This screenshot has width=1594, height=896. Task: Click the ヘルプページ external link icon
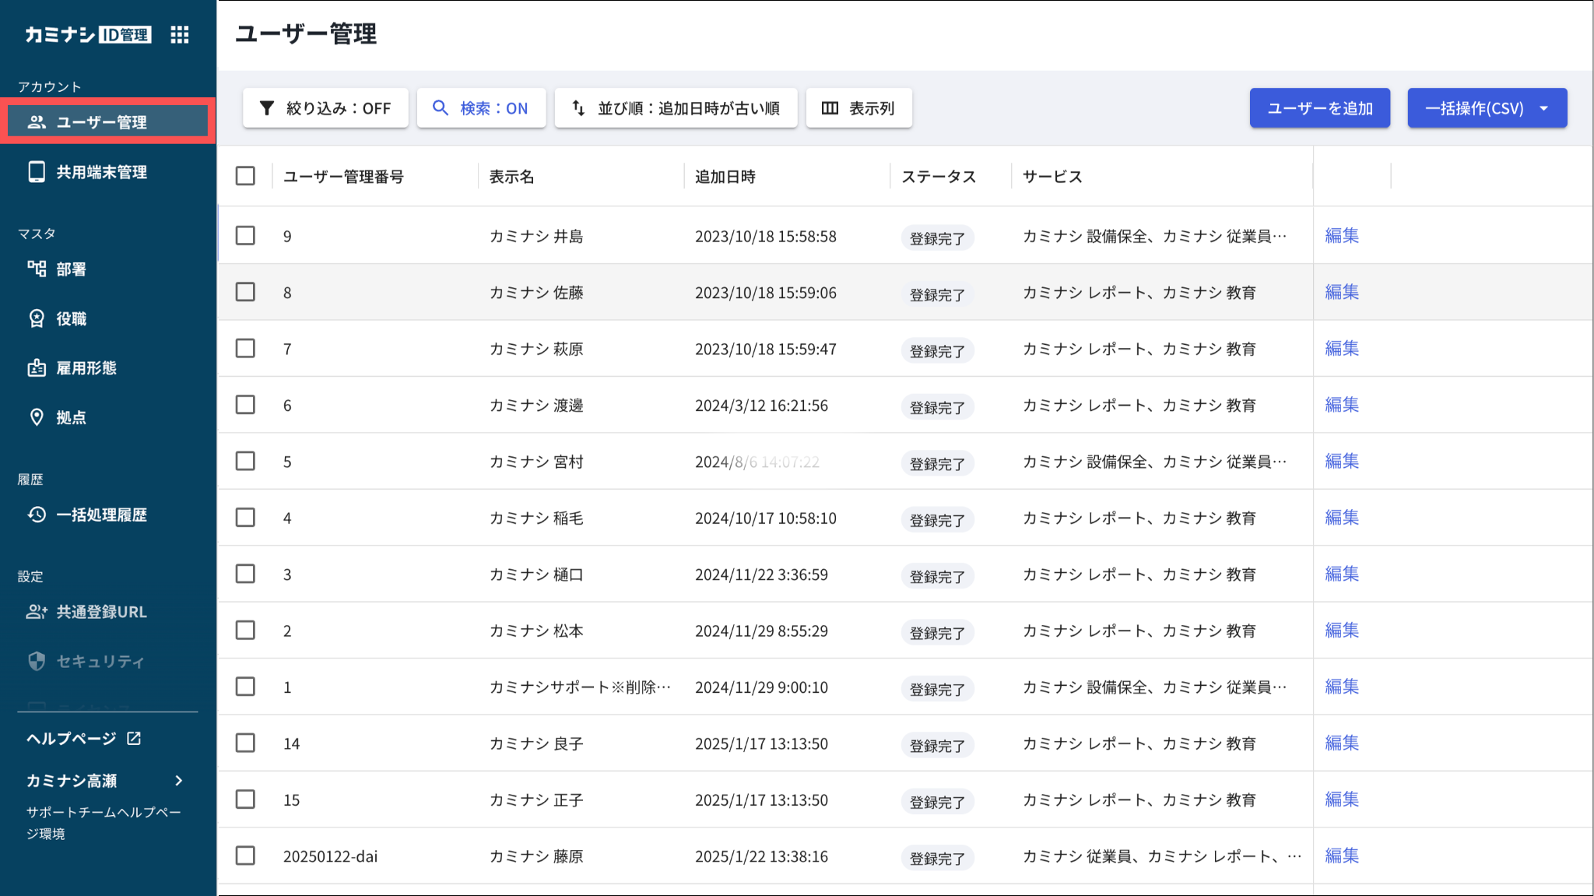pyautogui.click(x=134, y=738)
